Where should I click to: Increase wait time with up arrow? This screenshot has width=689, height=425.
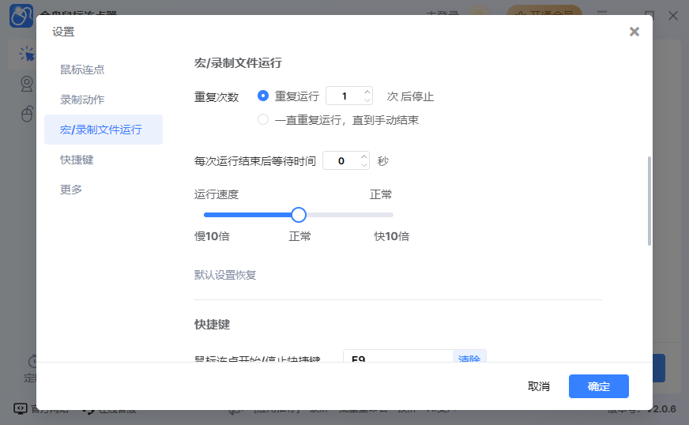[x=363, y=156]
